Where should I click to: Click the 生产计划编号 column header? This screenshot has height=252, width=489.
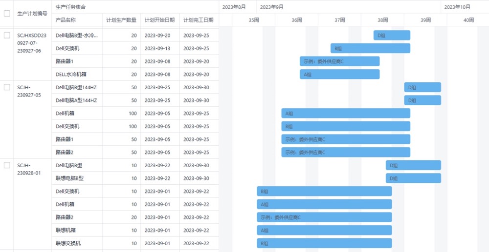tap(32, 14)
